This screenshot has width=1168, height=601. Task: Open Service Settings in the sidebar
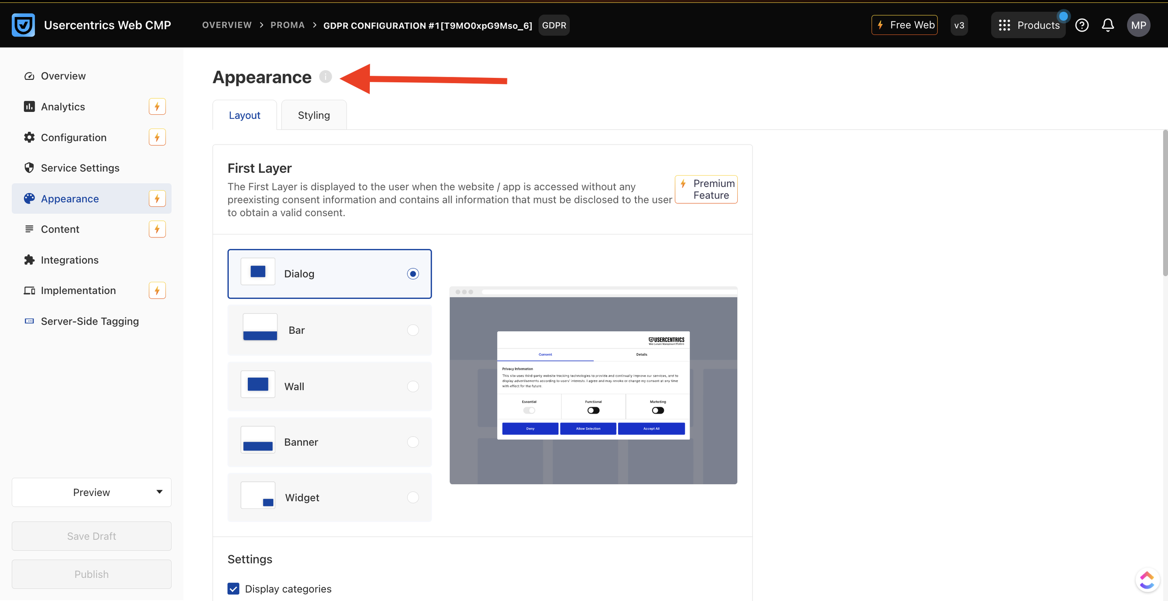91,168
